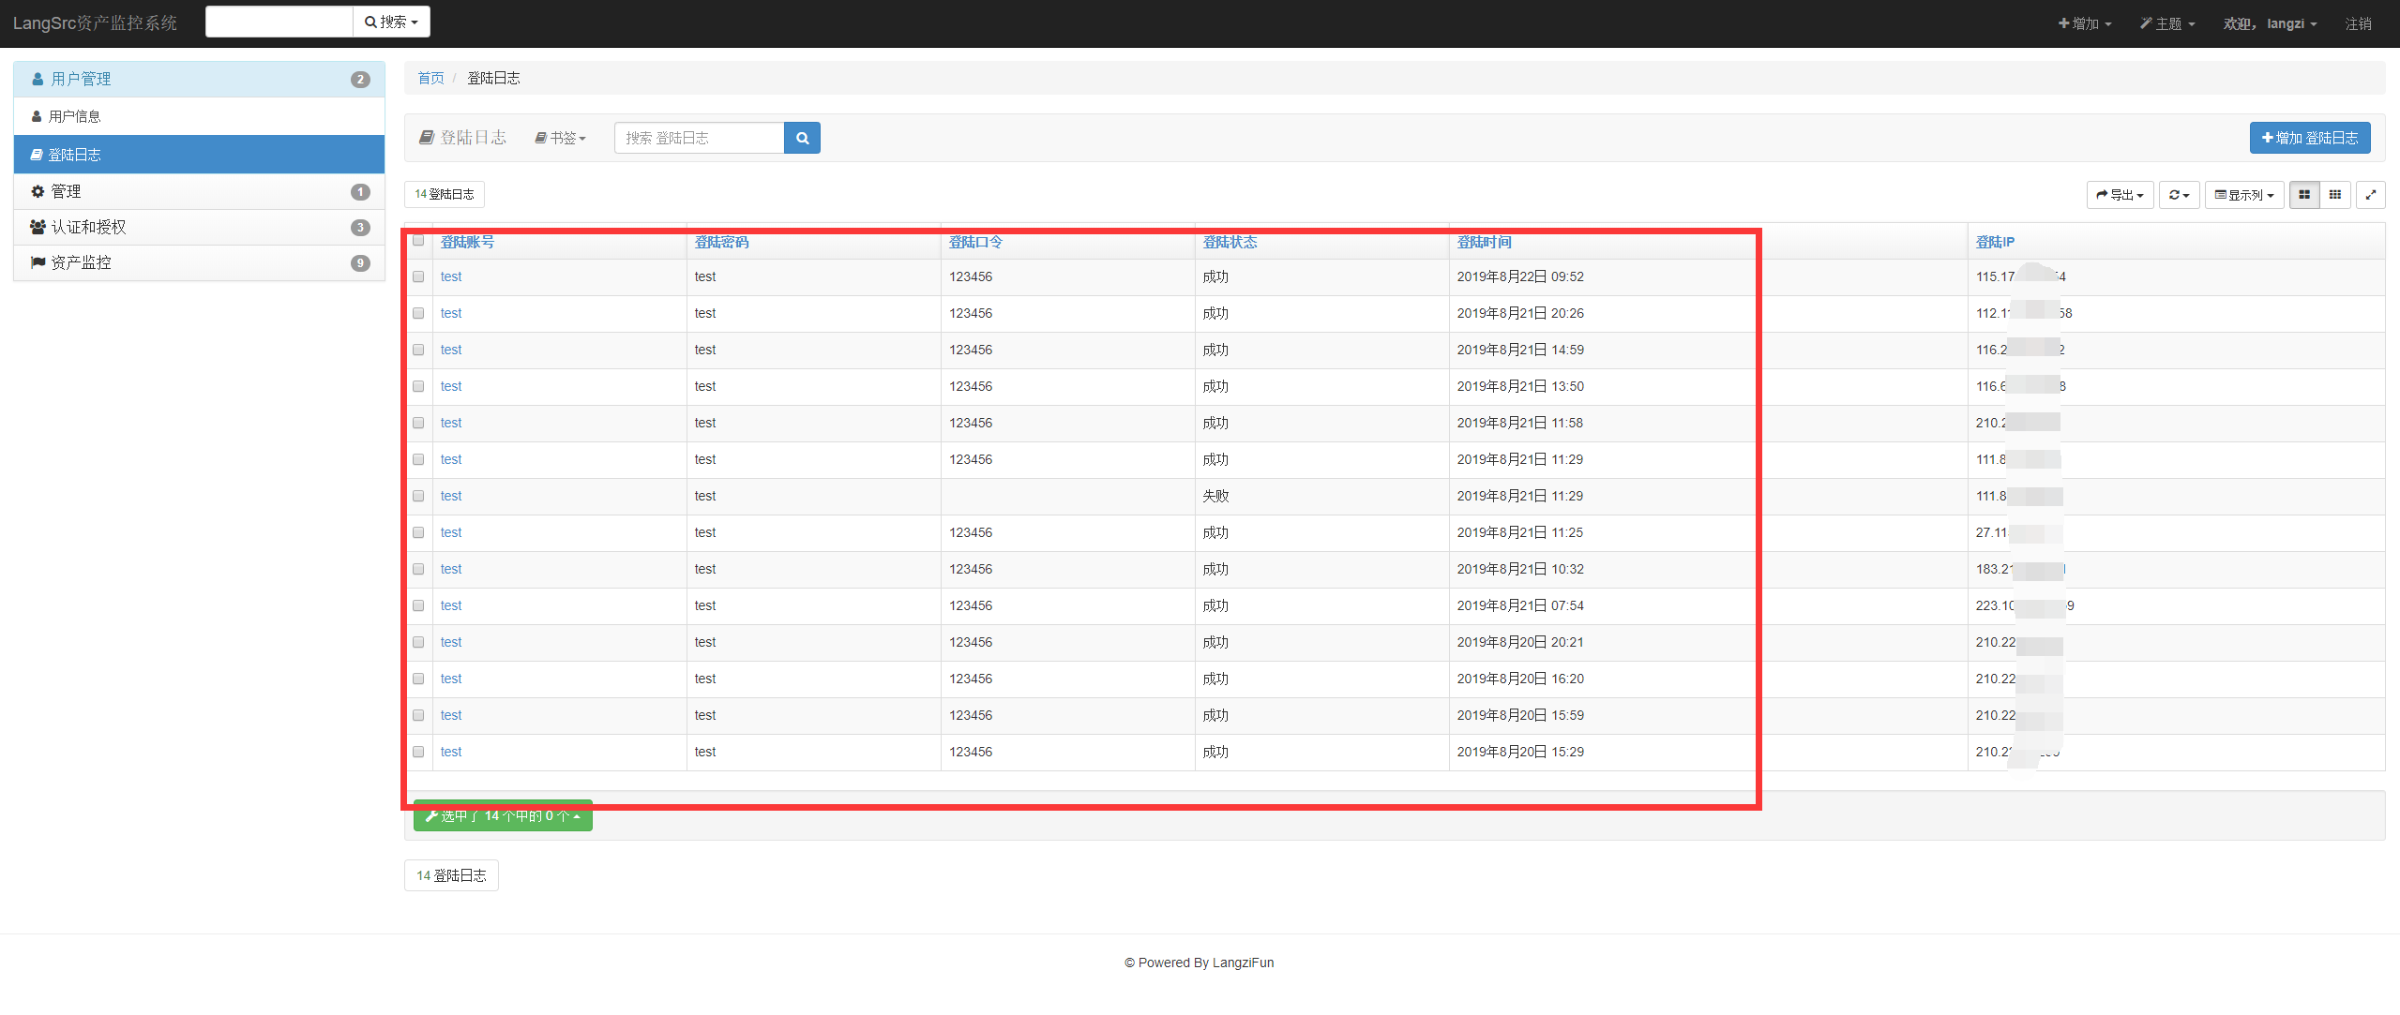Viewport: 2400px width, 1015px height.
Task: Check the row dated 2019年8月22日 09:52
Action: click(418, 276)
